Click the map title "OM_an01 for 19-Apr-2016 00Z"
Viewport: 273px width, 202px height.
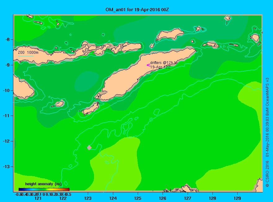click(x=137, y=10)
